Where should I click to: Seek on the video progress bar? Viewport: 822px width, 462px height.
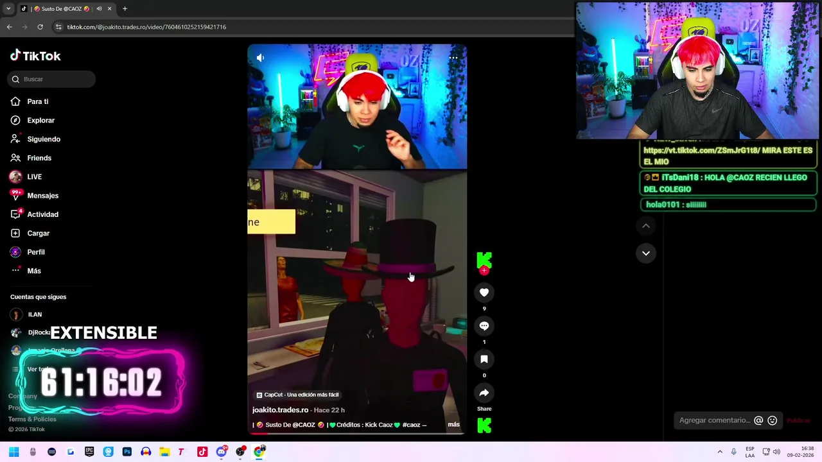(357, 434)
